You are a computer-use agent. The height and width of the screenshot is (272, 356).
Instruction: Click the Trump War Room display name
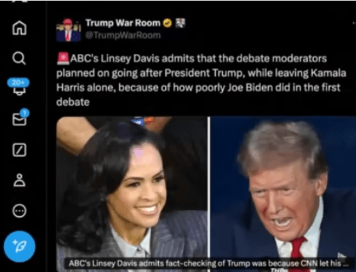pyautogui.click(x=123, y=23)
